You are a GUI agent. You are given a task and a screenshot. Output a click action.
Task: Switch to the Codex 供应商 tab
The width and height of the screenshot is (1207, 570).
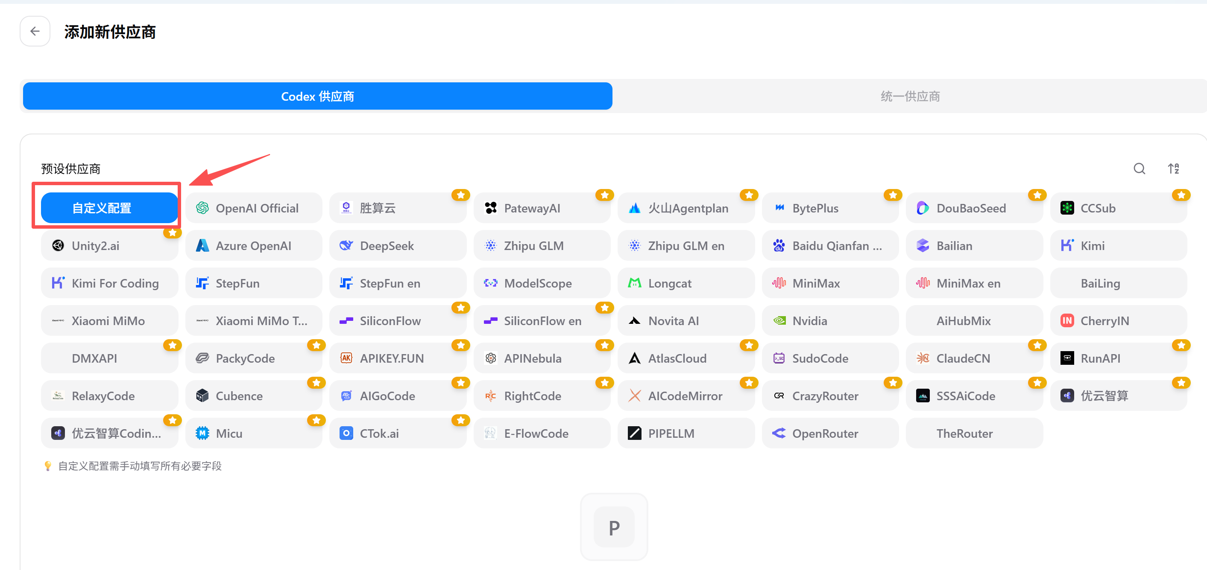(317, 96)
